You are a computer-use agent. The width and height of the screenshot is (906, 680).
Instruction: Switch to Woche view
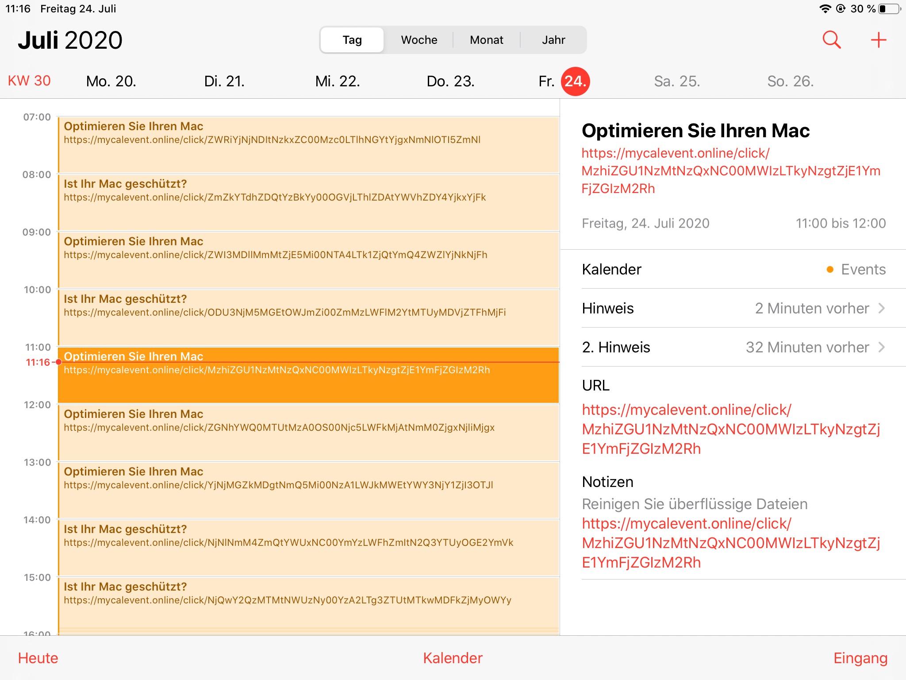pos(419,40)
